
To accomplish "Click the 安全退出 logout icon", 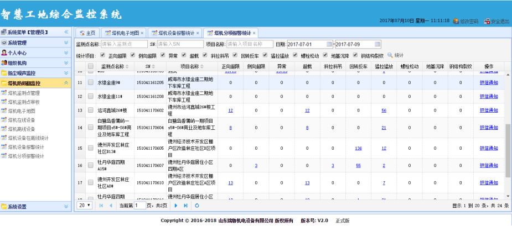I will point(487,21).
